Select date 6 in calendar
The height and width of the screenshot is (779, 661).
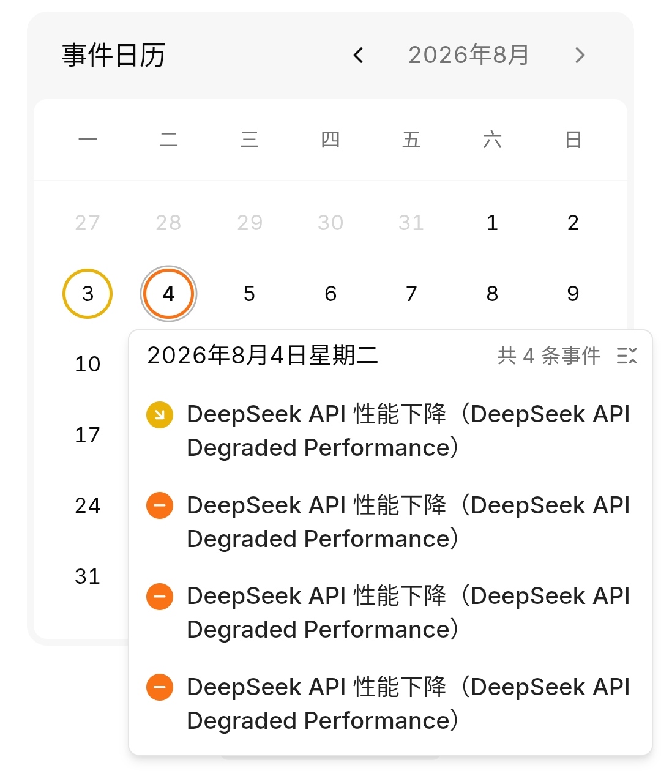click(330, 294)
